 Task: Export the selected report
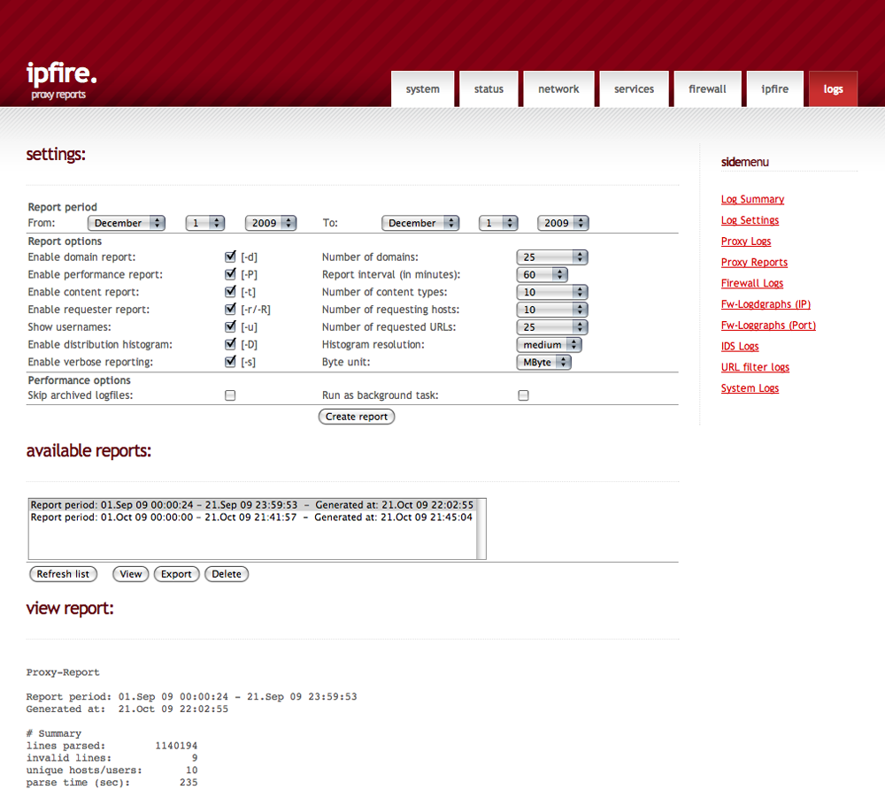[x=176, y=574]
